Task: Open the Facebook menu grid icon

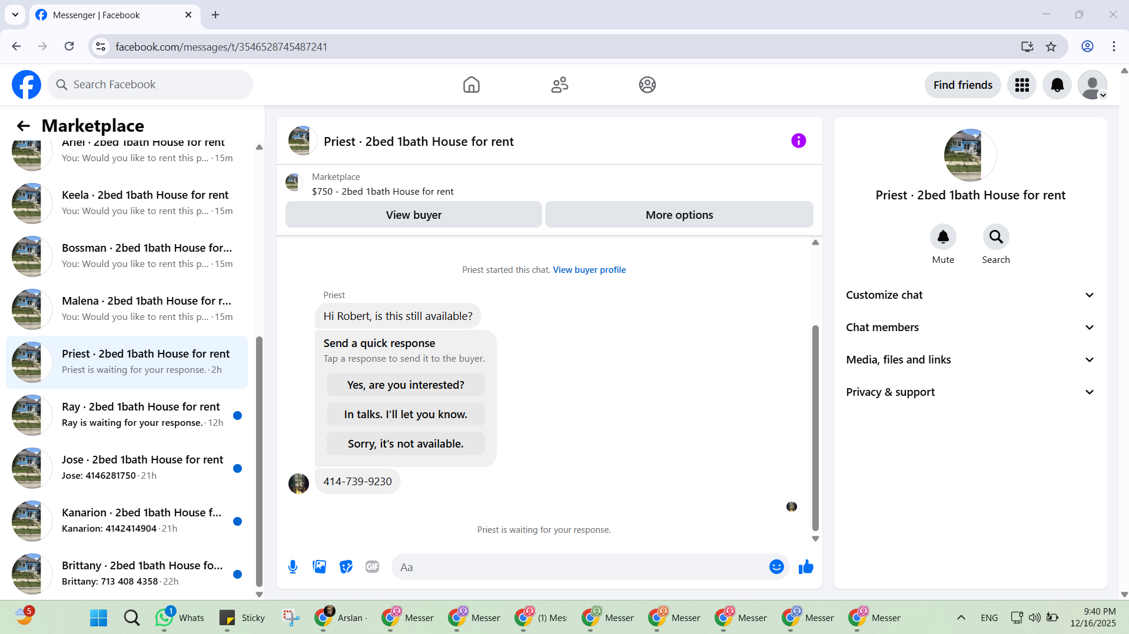Action: click(1022, 85)
